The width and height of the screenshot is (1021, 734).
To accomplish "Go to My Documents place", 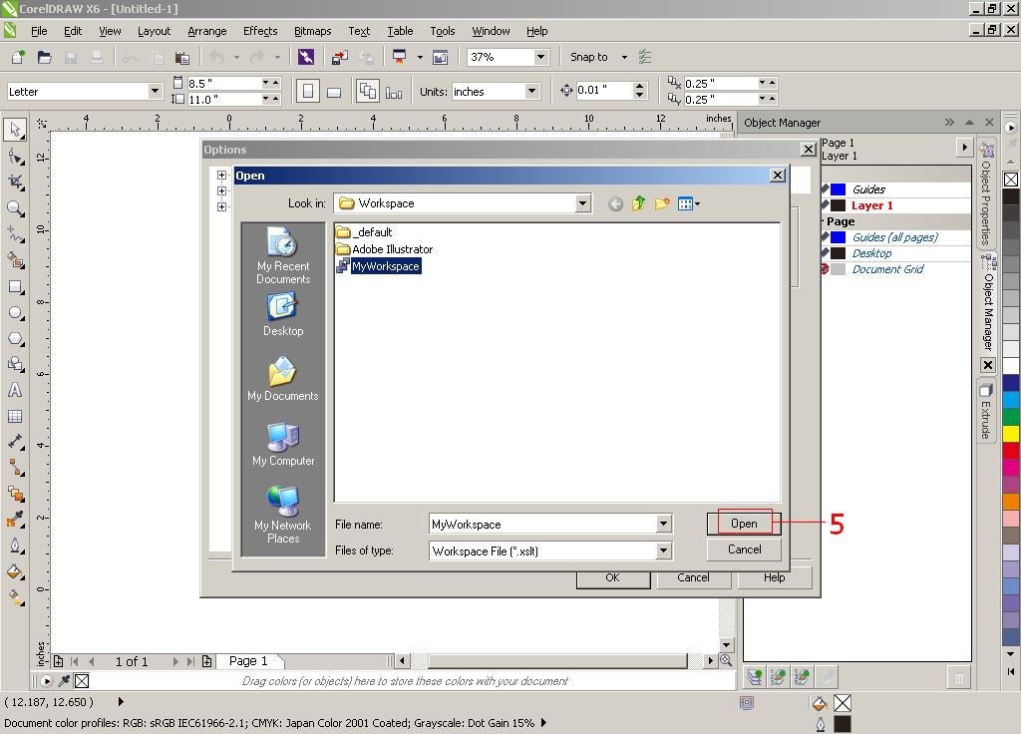I will tap(283, 379).
